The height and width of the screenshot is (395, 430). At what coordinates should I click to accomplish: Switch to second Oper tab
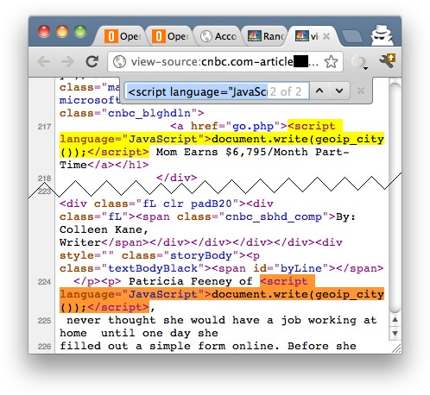point(170,36)
